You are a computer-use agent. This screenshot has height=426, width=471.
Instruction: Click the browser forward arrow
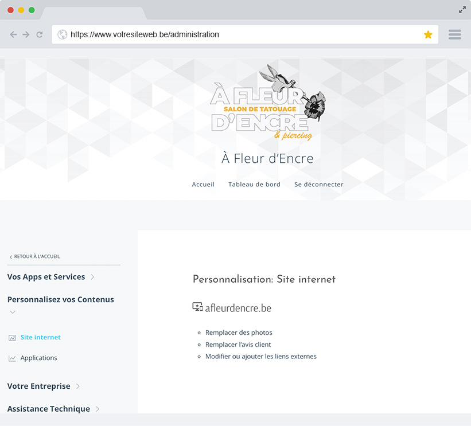(26, 34)
